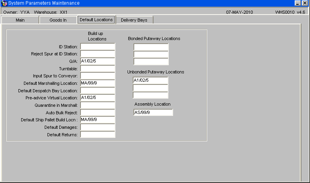Click the Default Marshalling Location field
The width and height of the screenshot is (310, 183).
click(98, 83)
